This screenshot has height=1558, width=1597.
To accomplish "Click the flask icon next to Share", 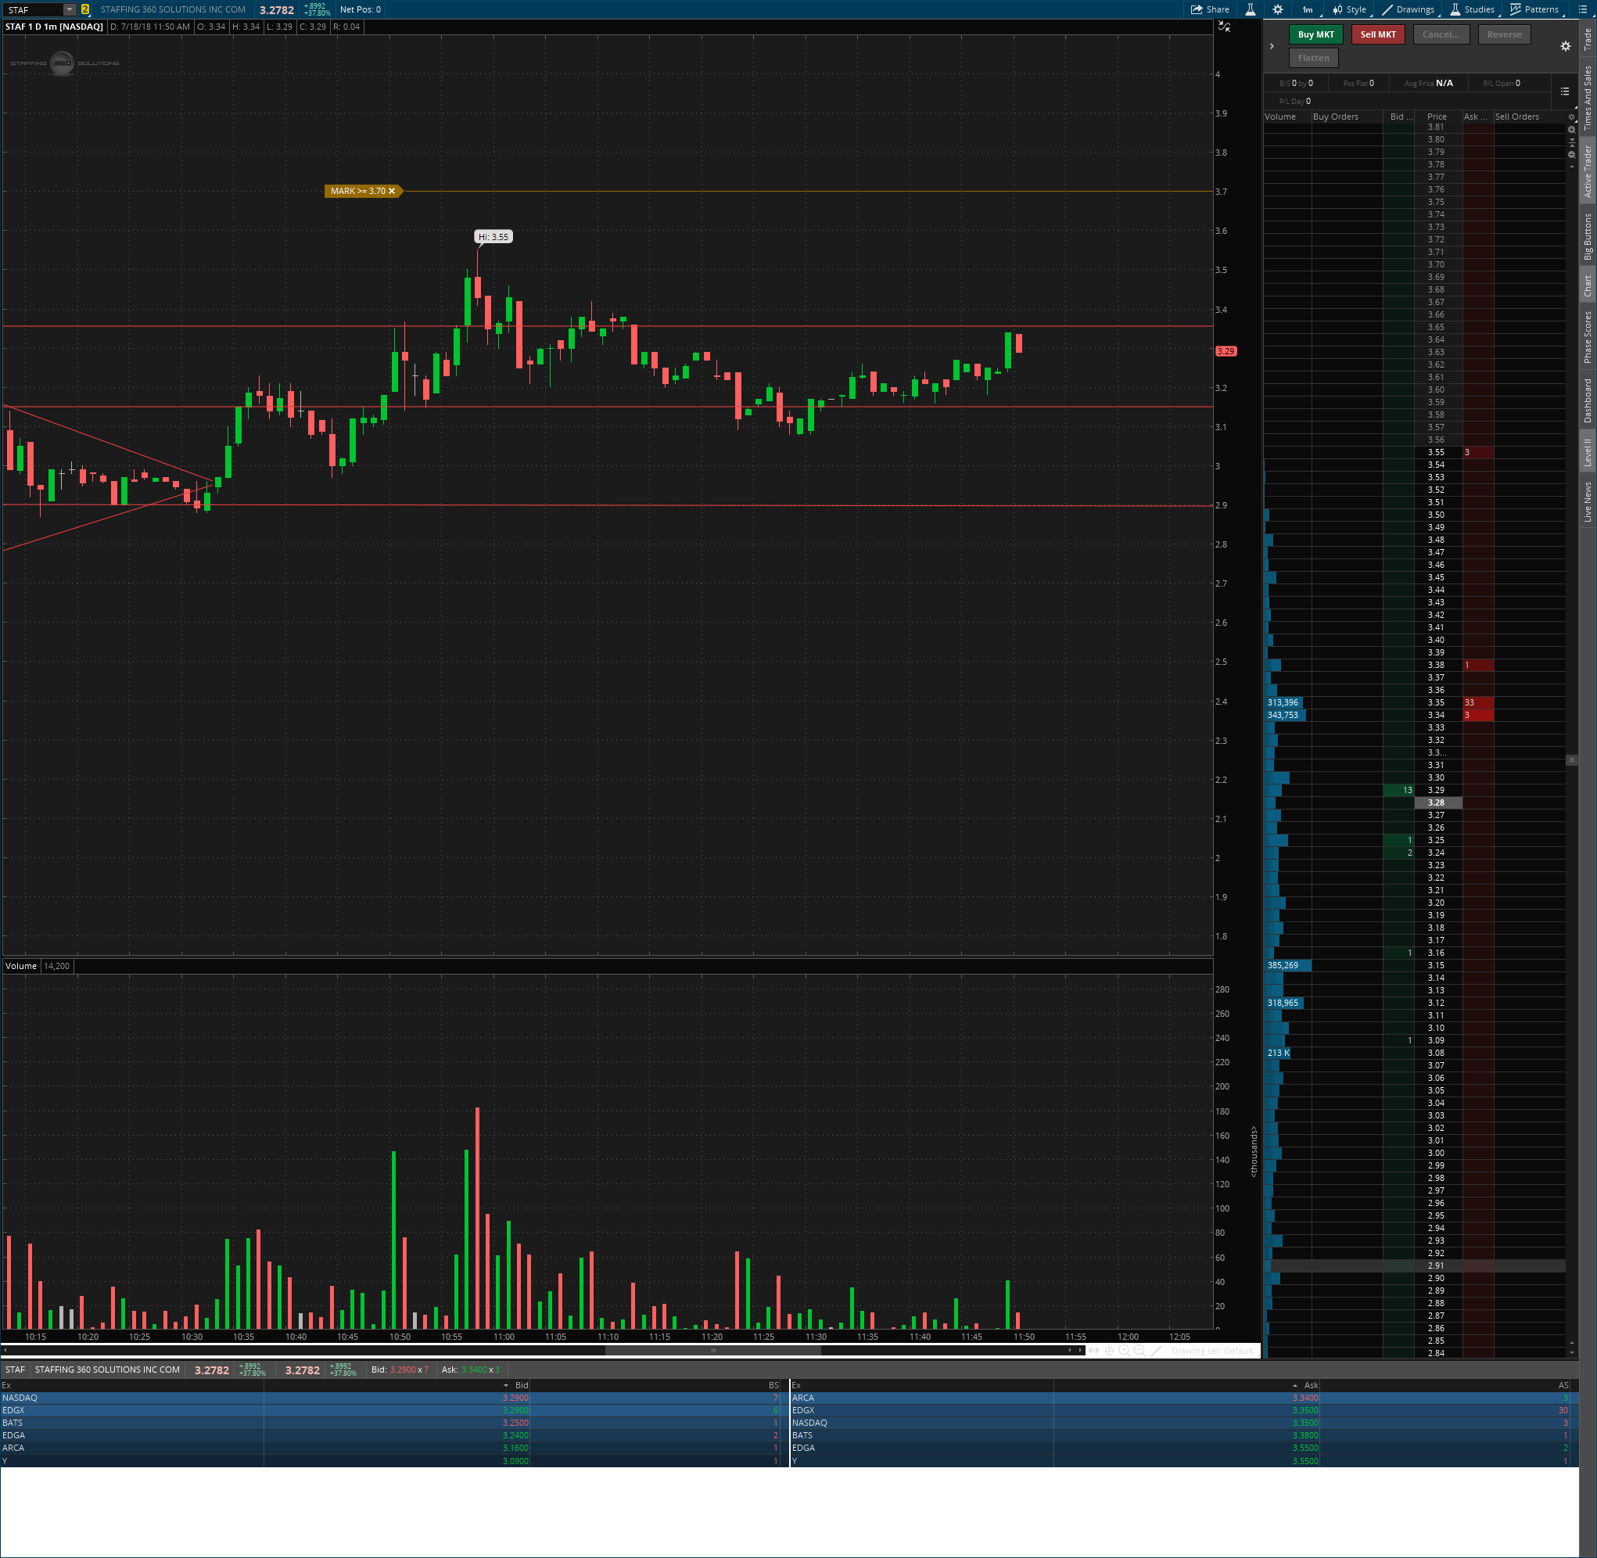I will tap(1250, 10).
